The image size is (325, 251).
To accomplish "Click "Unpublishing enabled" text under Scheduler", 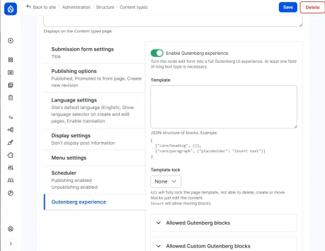I will (x=74, y=187).
